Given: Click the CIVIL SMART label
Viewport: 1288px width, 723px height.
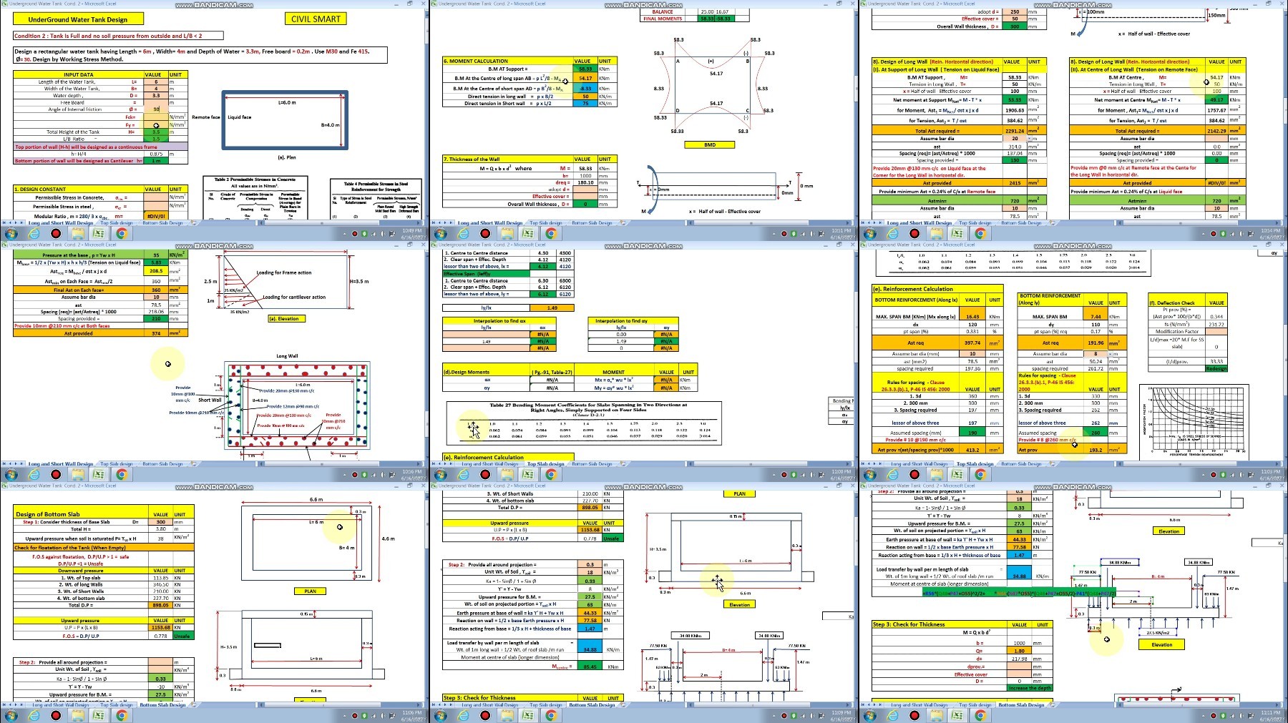Looking at the screenshot, I should (x=316, y=19).
